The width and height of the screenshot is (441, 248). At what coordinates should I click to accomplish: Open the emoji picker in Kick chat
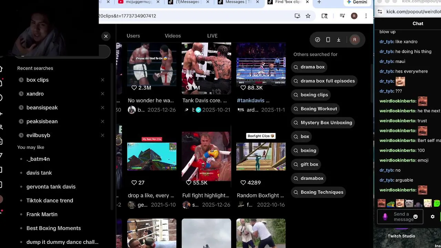pos(416,217)
